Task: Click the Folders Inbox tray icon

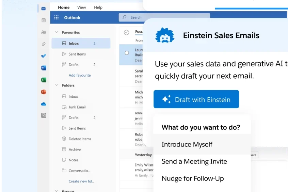Action: point(64,96)
